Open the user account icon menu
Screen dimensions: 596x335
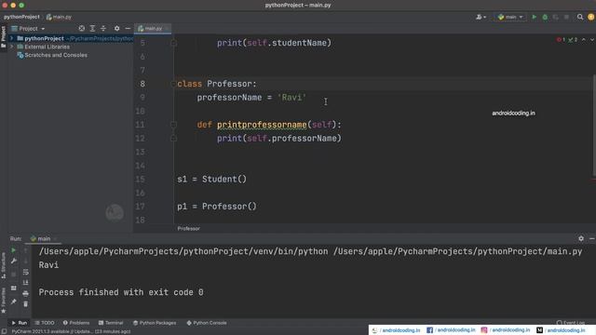pyautogui.click(x=481, y=17)
